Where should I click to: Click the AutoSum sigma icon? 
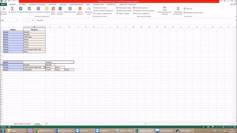[12, 9]
